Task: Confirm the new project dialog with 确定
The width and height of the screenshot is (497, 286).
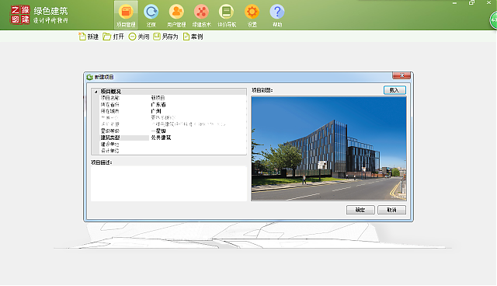Action: (360, 210)
